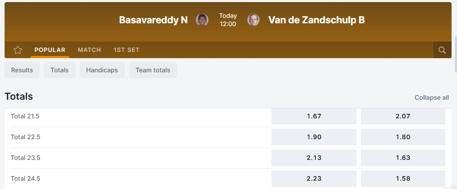The height and width of the screenshot is (189, 457).
Task: Collapse the Totals section heading
Action: 19,97
